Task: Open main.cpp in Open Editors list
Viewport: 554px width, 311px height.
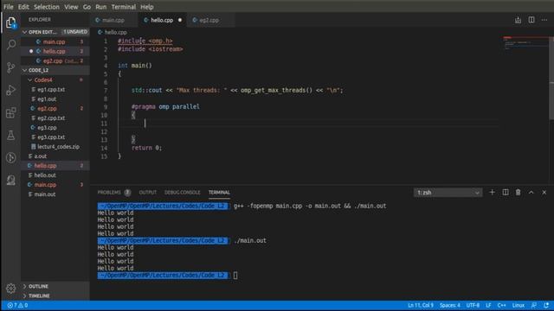Action: coord(55,41)
